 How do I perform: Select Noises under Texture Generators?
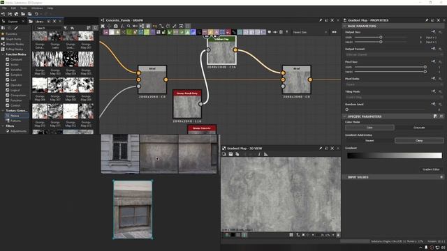[x=15, y=116]
